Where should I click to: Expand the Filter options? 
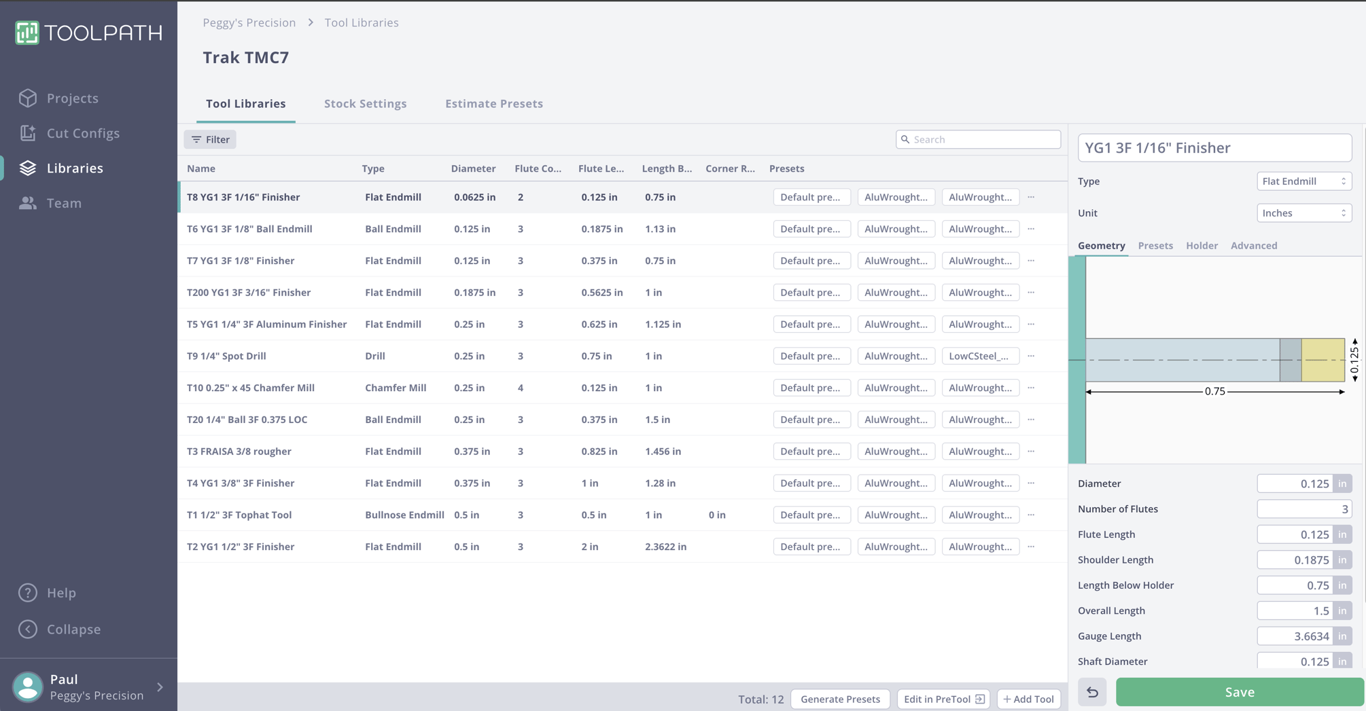coord(210,139)
